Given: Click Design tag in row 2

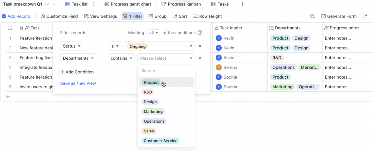Looking at the screenshot, I should pyautogui.click(x=301, y=48).
